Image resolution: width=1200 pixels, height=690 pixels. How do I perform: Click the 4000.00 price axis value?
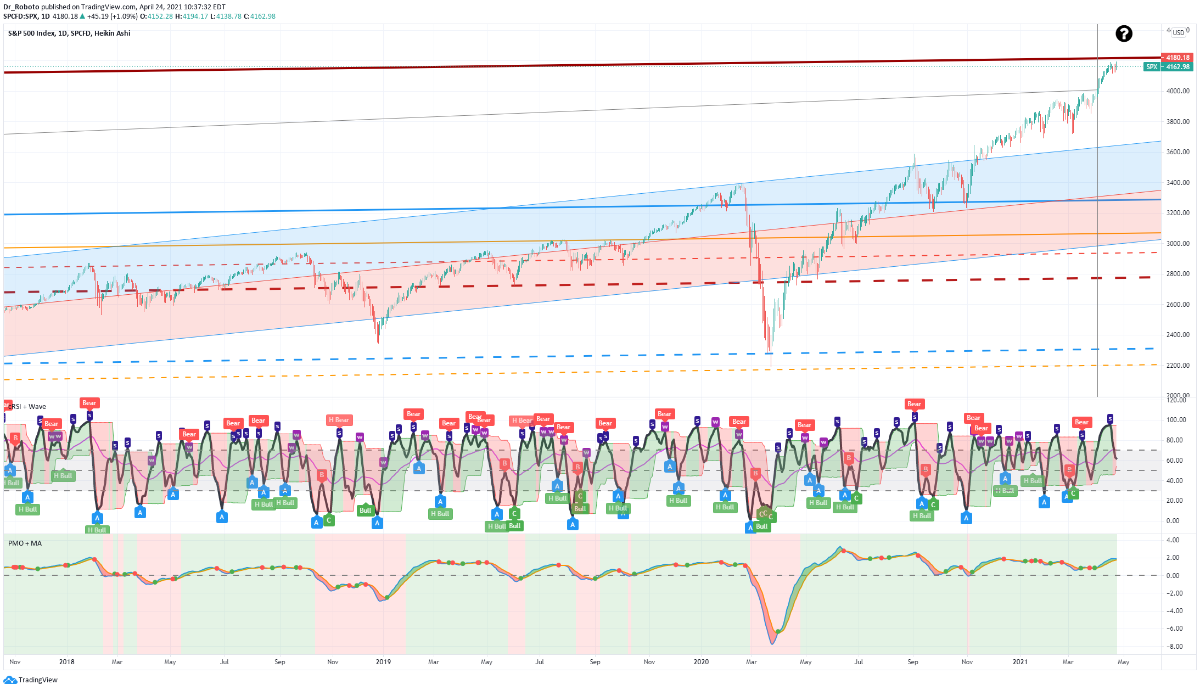coord(1178,91)
